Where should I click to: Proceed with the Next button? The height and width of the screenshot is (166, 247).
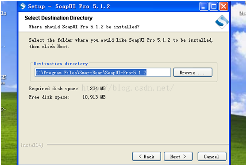178,156
